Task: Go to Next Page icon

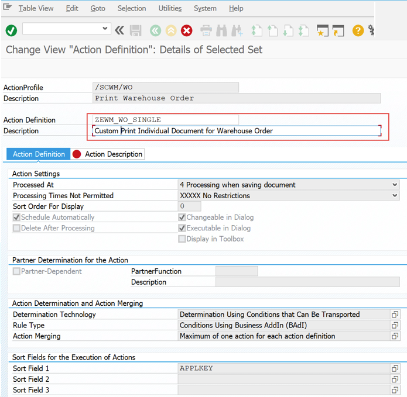Action: 288,30
